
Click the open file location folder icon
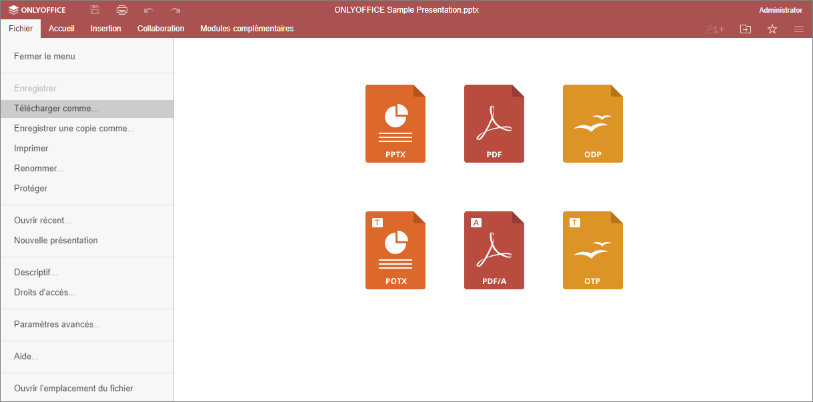(745, 29)
